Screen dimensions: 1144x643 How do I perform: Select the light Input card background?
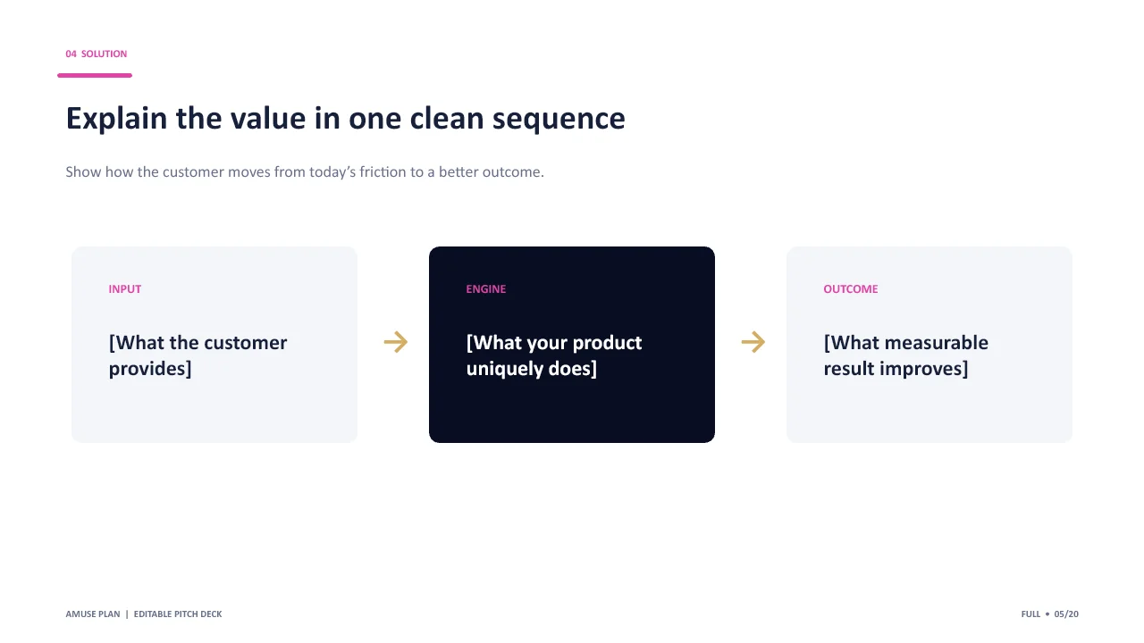coord(214,411)
